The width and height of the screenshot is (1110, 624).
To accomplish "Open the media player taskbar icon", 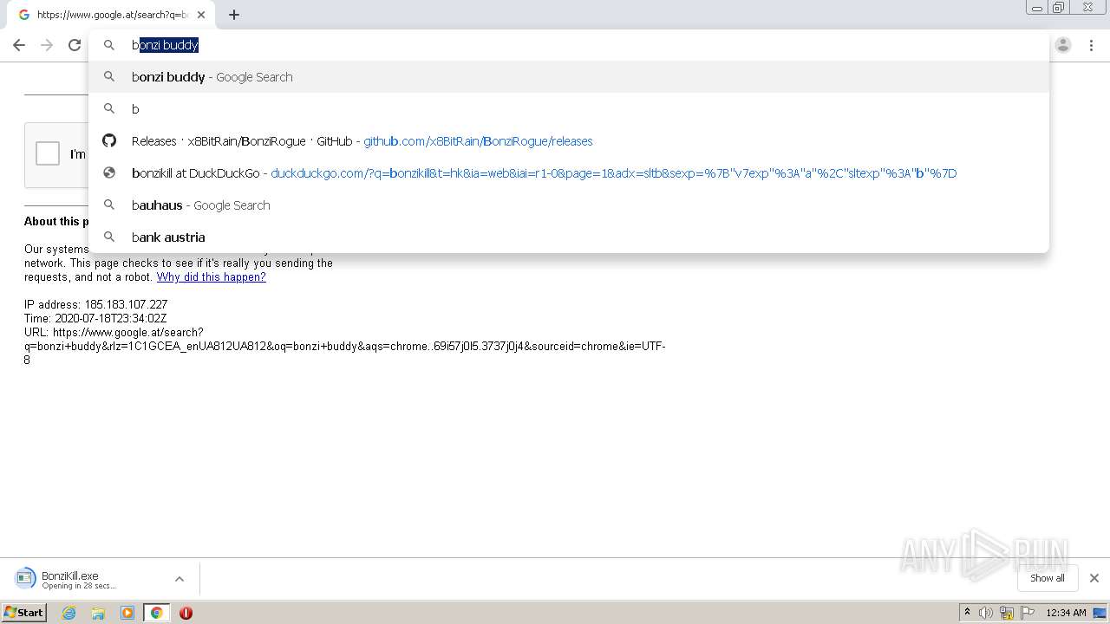I will (127, 613).
